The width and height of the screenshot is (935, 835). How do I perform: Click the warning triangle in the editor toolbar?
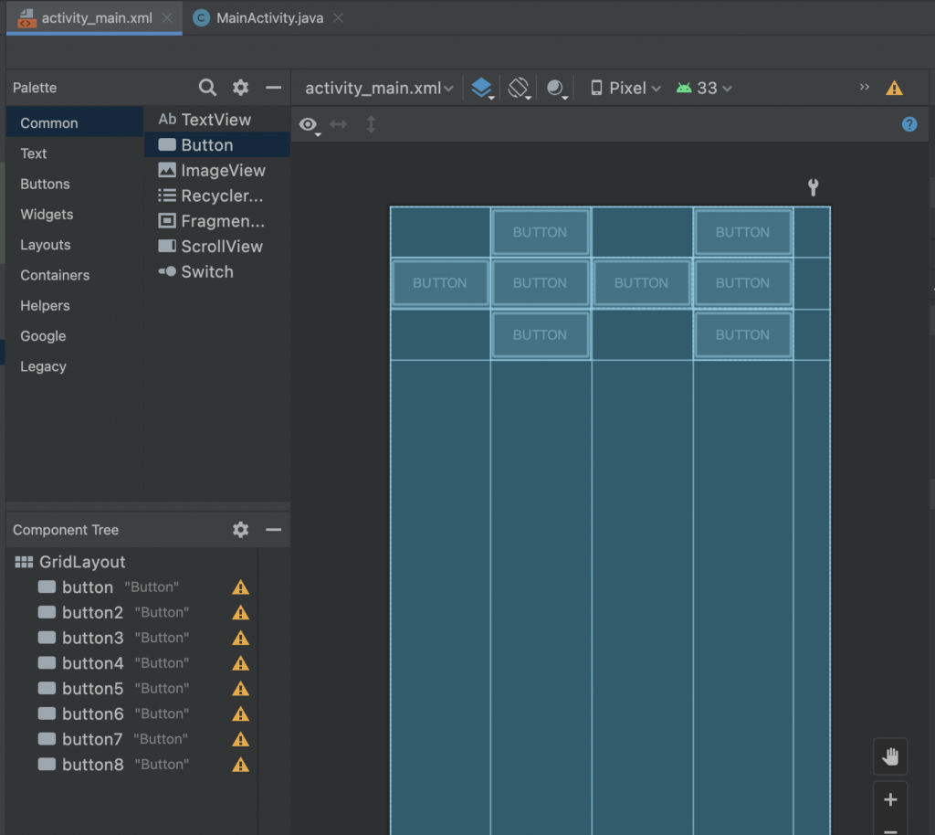pyautogui.click(x=894, y=88)
